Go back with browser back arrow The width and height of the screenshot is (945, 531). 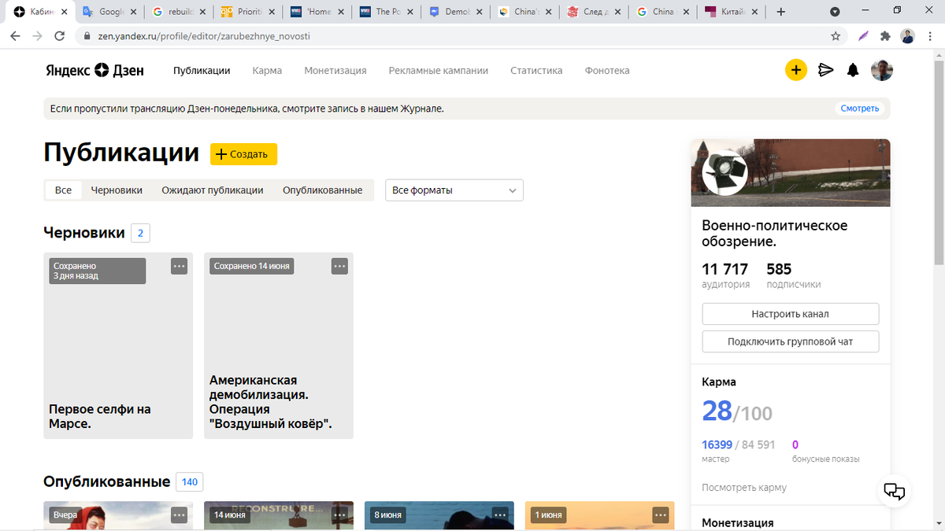[15, 36]
